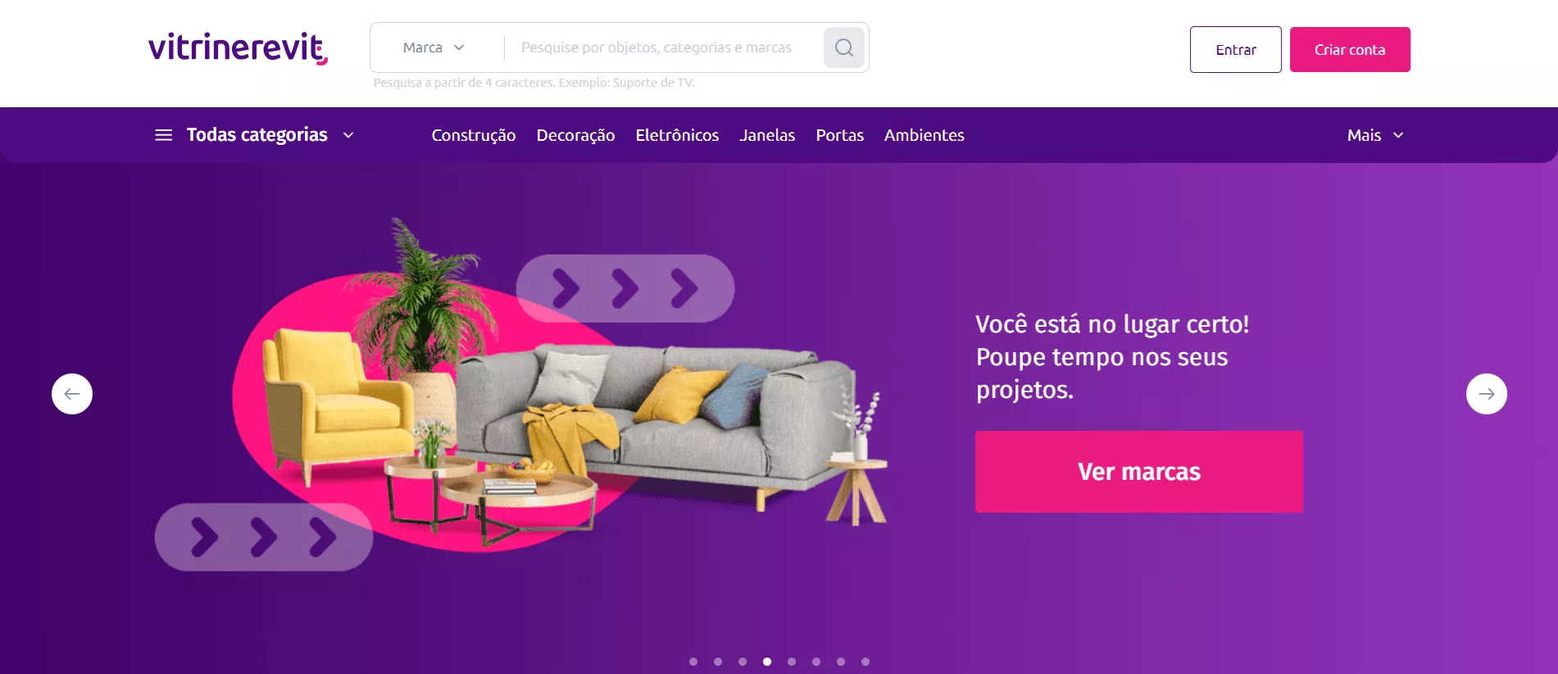This screenshot has width=1558, height=674.
Task: Go to previous slide with left arrow
Action: [x=72, y=394]
